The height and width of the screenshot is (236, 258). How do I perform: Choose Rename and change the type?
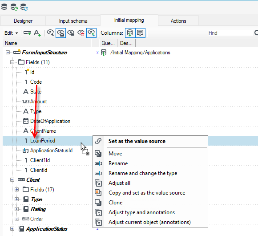(x=150, y=173)
